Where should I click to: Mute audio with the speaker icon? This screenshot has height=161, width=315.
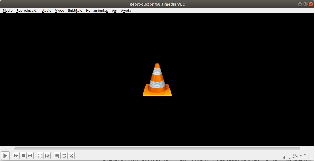pyautogui.click(x=284, y=158)
